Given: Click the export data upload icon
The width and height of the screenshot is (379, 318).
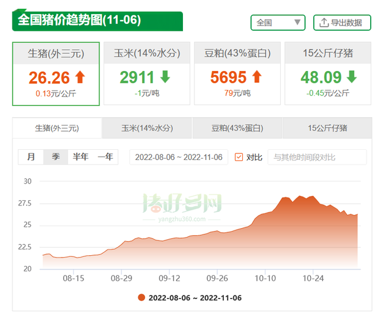Looking at the screenshot, I should 323,23.
